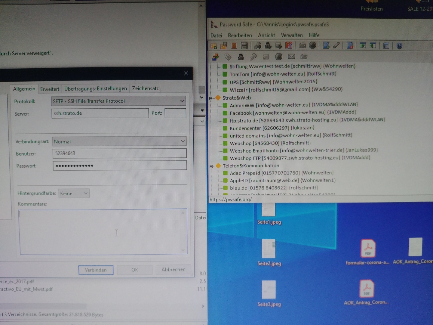
Task: Click into the Benutzer field
Action: pyautogui.click(x=120, y=153)
